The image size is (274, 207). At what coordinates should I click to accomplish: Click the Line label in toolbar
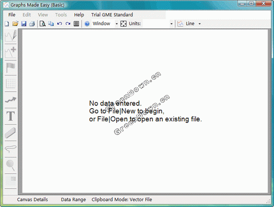190,23
